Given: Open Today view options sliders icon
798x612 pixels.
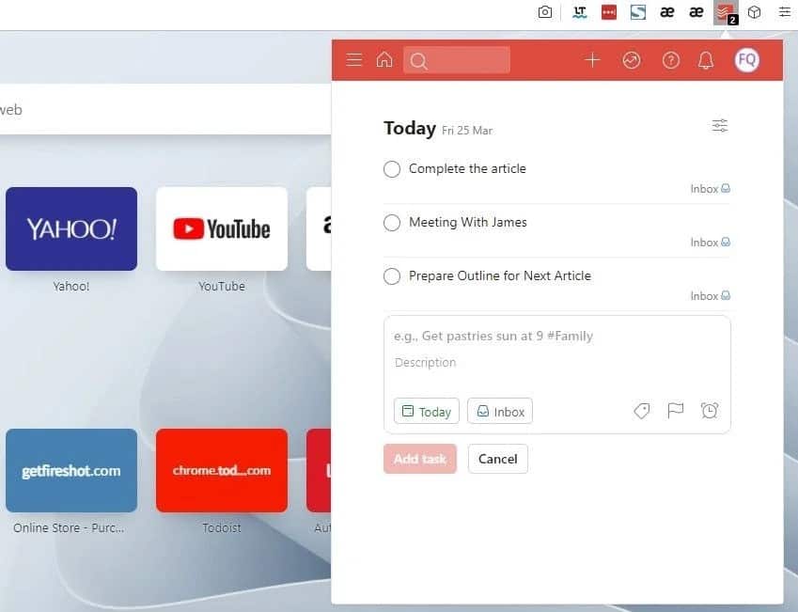Looking at the screenshot, I should [720, 126].
